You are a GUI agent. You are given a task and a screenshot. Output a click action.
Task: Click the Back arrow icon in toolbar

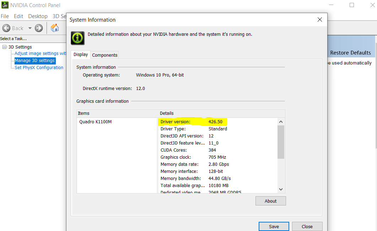point(6,28)
